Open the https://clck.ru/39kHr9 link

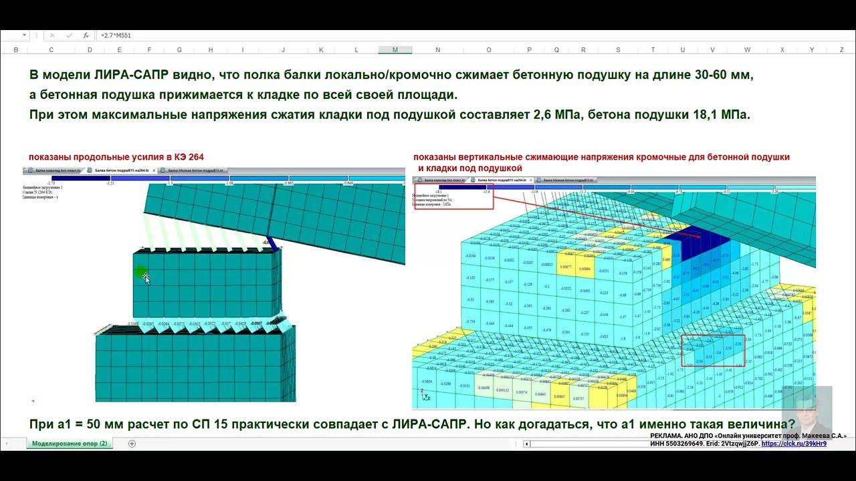click(794, 444)
